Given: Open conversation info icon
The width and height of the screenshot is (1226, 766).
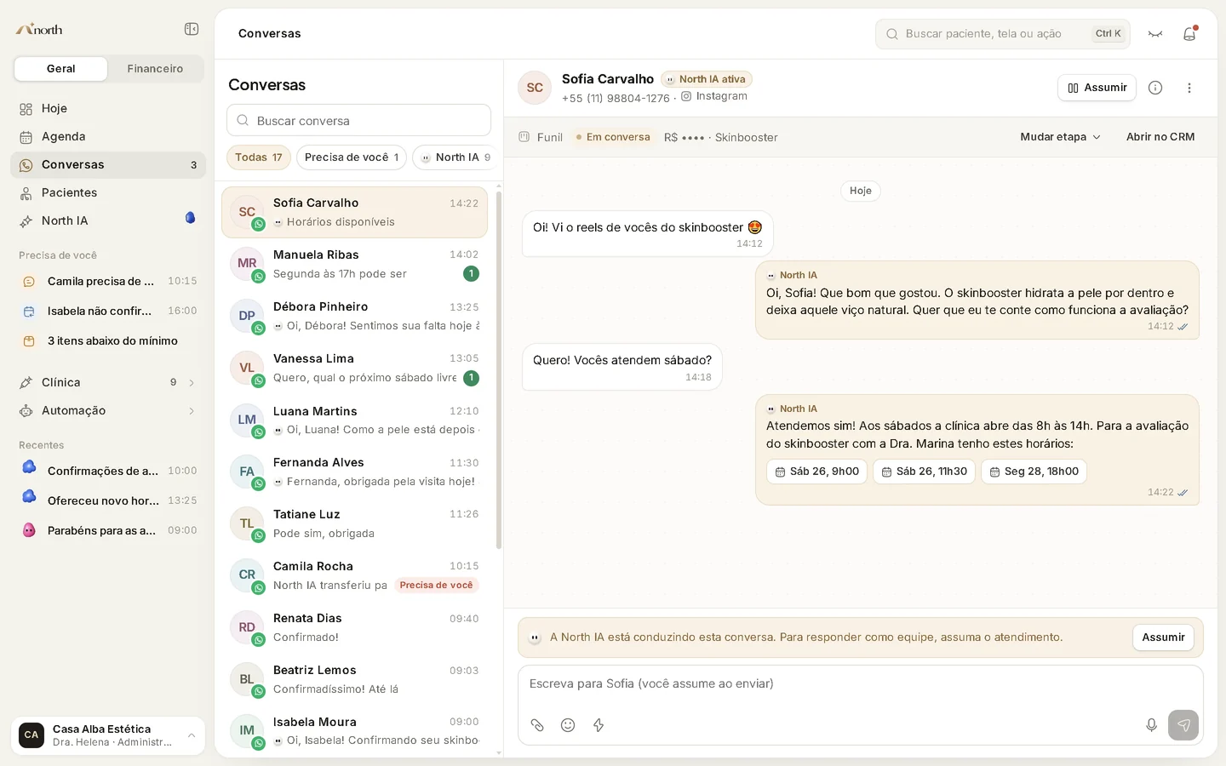Looking at the screenshot, I should (x=1155, y=88).
